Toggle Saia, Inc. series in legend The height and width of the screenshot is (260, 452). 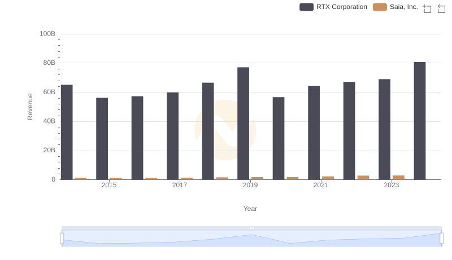tap(395, 7)
